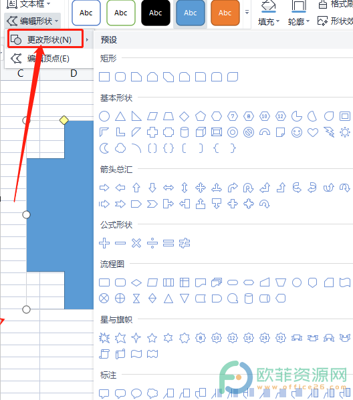353x400 pixels.
Task: Open the 更改形状(N) submenu entry
Action: pos(46,39)
